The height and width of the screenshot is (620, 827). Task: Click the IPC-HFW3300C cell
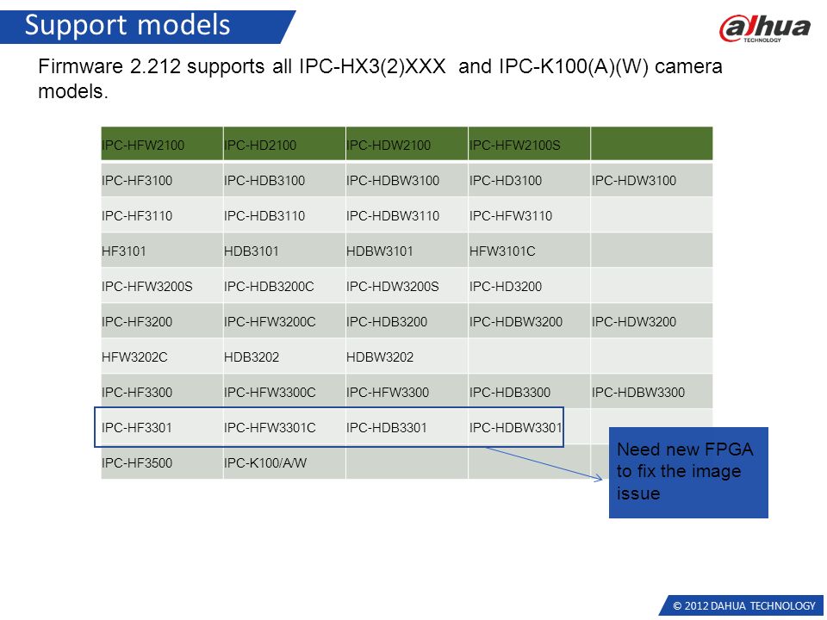284,393
